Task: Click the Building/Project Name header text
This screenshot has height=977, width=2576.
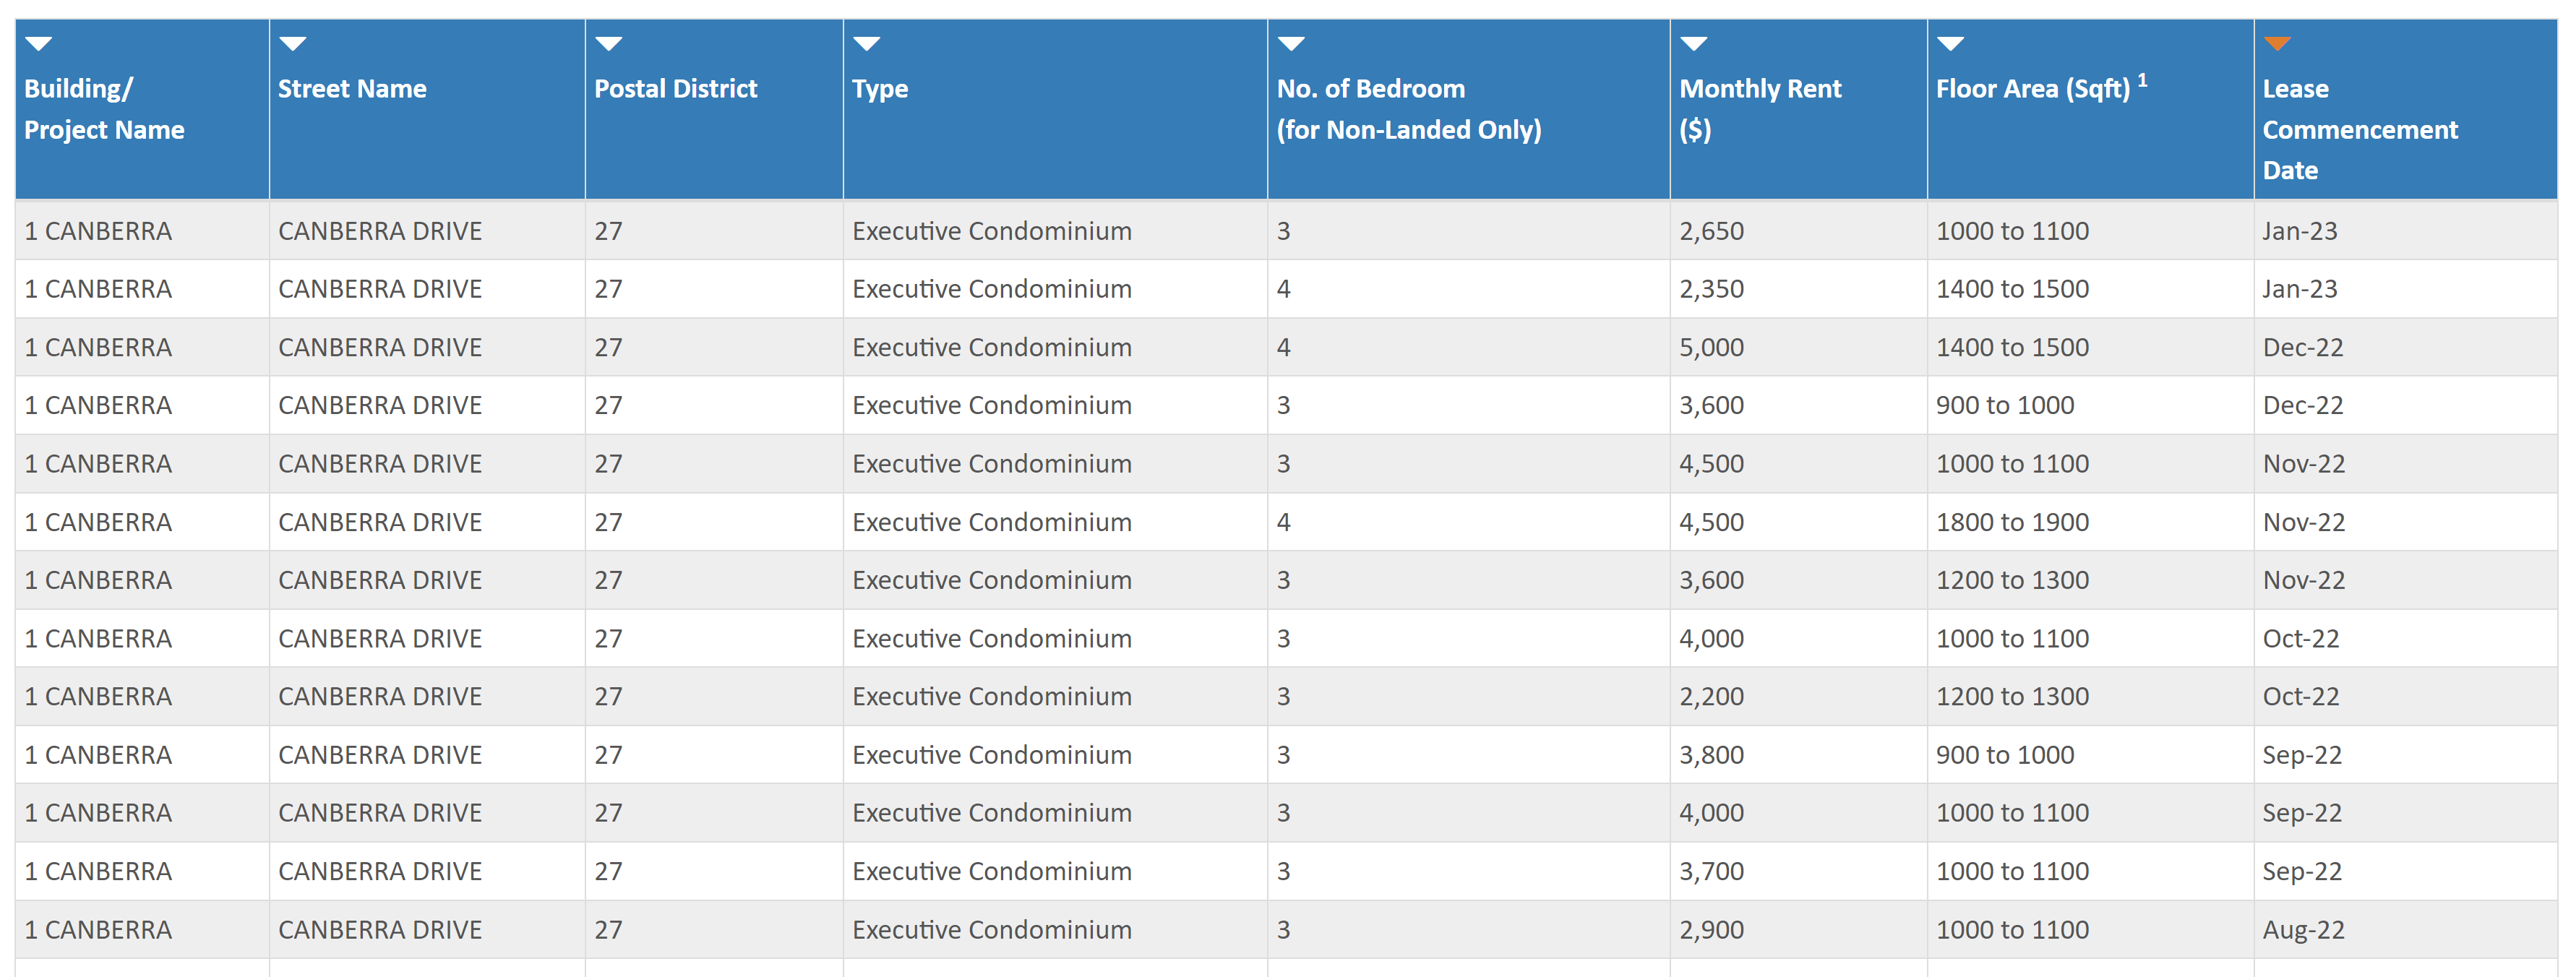Action: tap(104, 109)
